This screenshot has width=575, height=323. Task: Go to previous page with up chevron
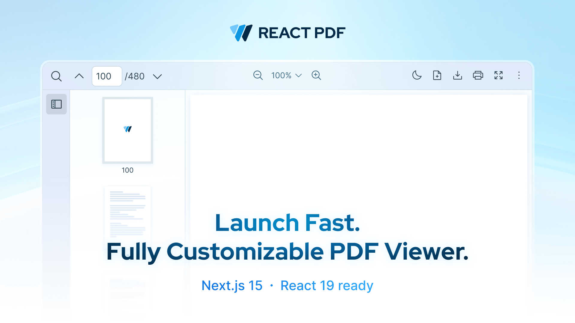pos(79,76)
